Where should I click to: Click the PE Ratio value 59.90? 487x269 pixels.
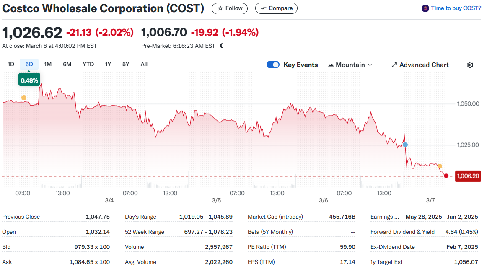347,247
